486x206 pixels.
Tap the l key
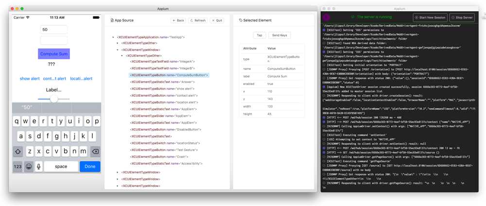coord(92,137)
